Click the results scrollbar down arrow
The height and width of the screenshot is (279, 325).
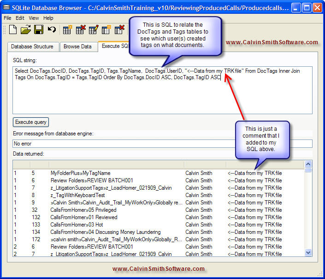308,253
